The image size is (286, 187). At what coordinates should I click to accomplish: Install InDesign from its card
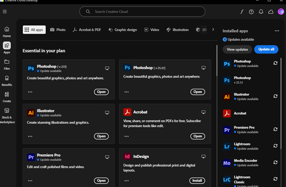[x=197, y=181]
